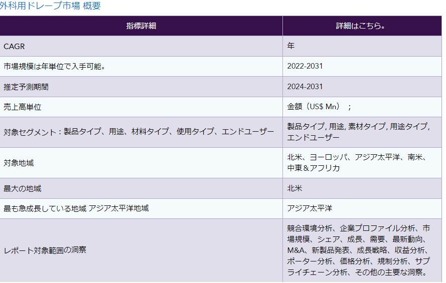Select the 最大の地域 row label

point(22,188)
